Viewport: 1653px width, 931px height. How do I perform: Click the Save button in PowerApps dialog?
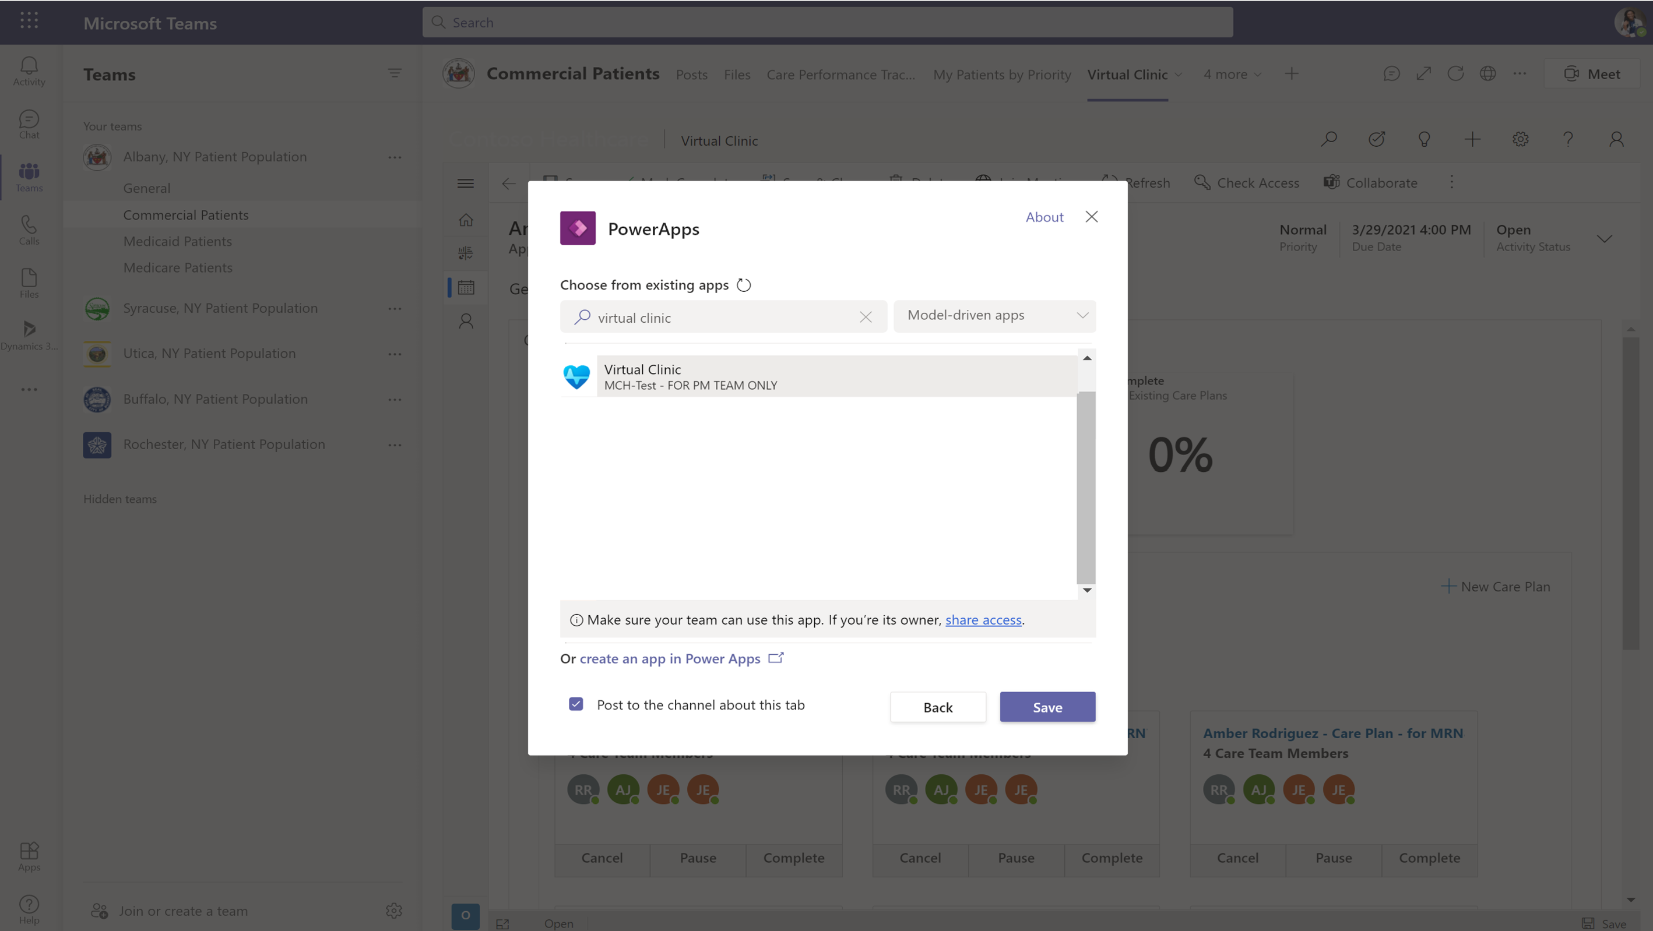coord(1047,706)
